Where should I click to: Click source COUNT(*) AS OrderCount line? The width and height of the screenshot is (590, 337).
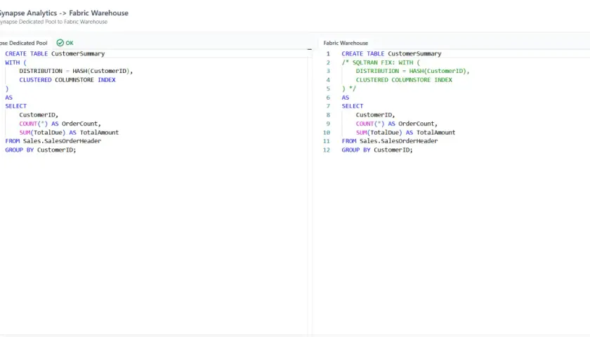[60, 124]
